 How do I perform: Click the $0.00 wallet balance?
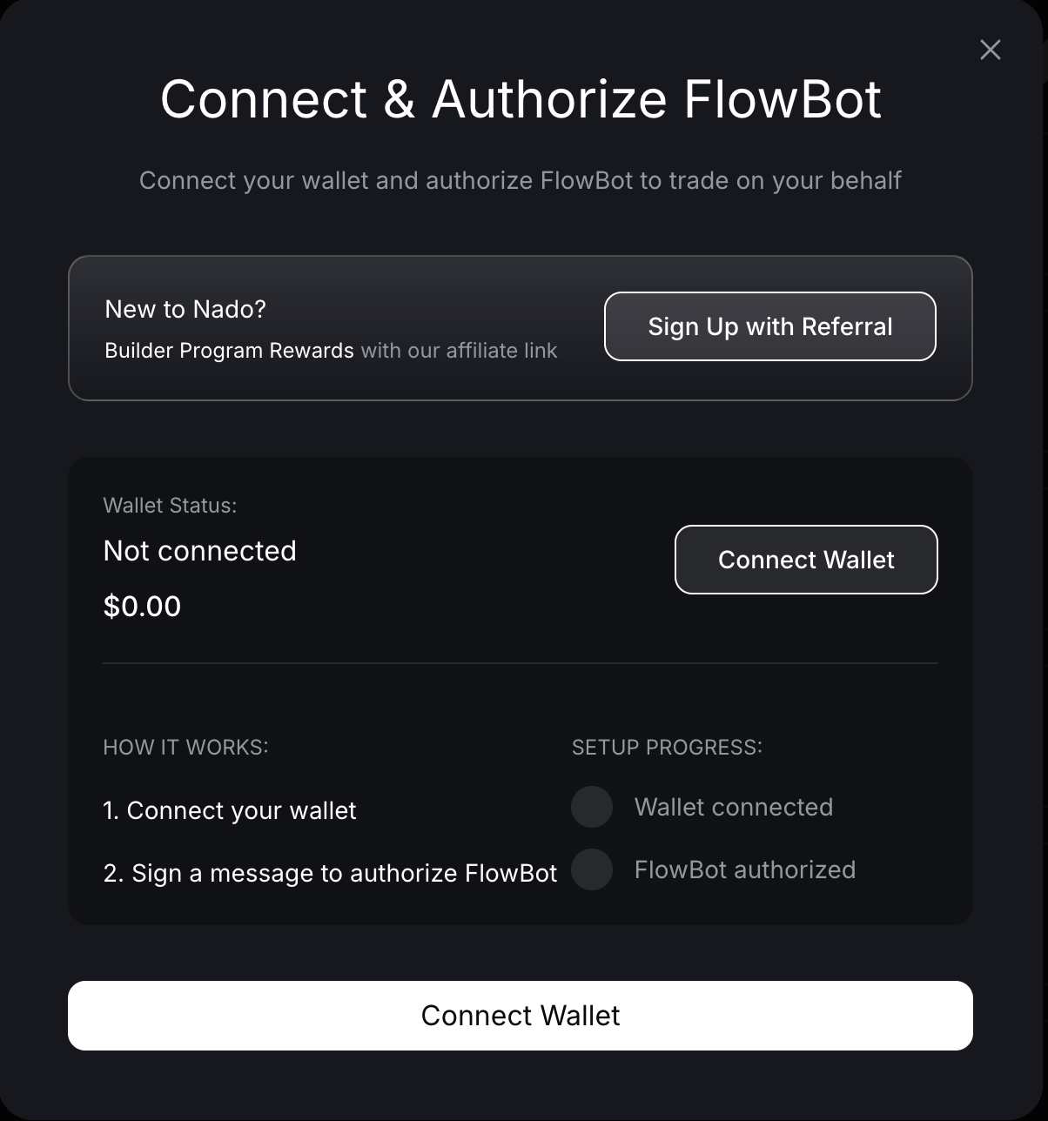coord(142,607)
